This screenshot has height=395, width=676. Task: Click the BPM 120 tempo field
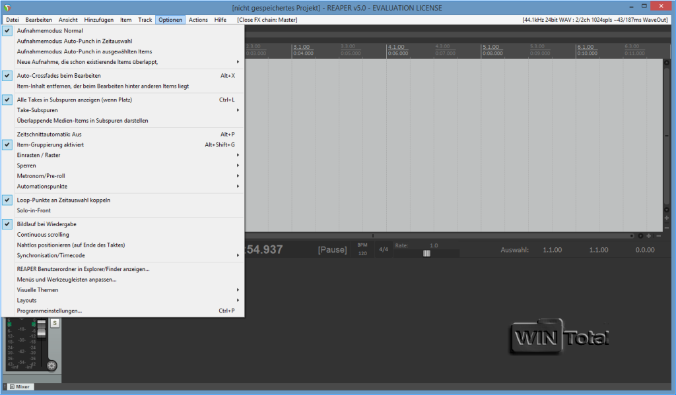pyautogui.click(x=362, y=249)
